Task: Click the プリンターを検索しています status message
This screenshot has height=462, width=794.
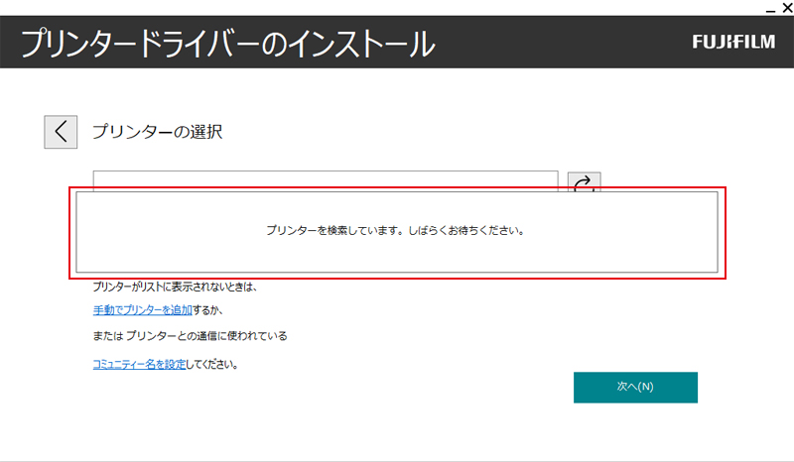Action: tap(395, 231)
